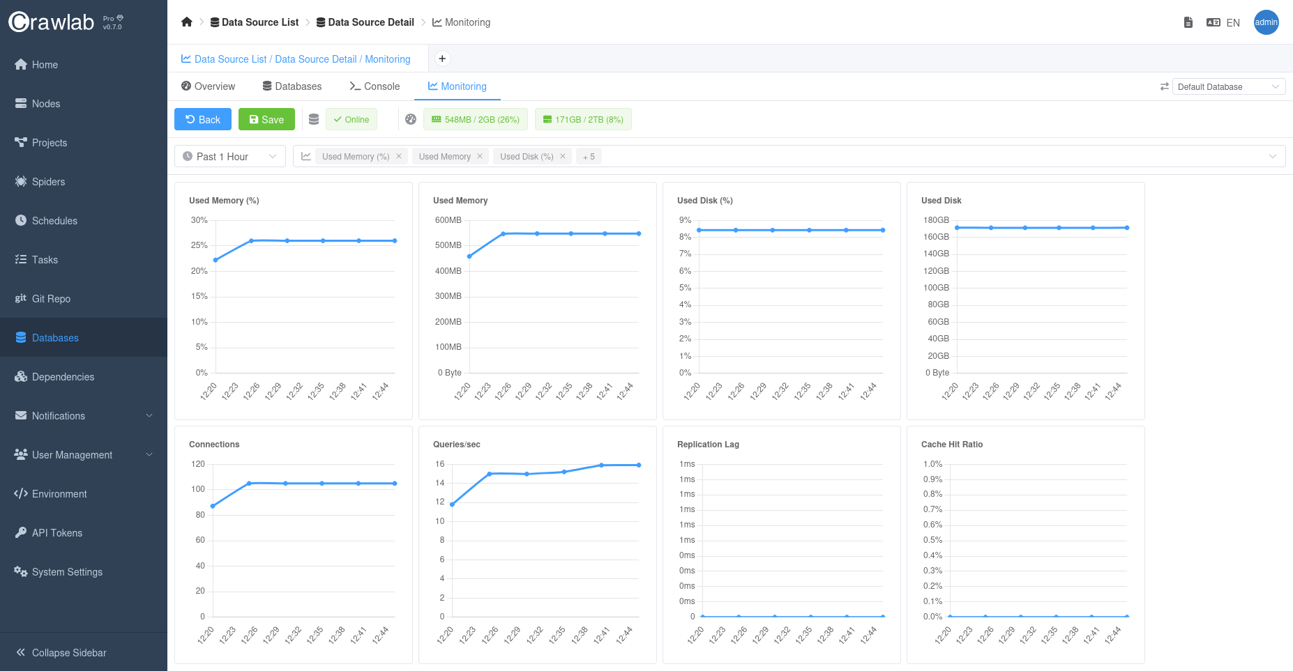Viewport: 1293px width, 671px height.
Task: Click the home icon in the breadcrumb
Action: click(186, 22)
